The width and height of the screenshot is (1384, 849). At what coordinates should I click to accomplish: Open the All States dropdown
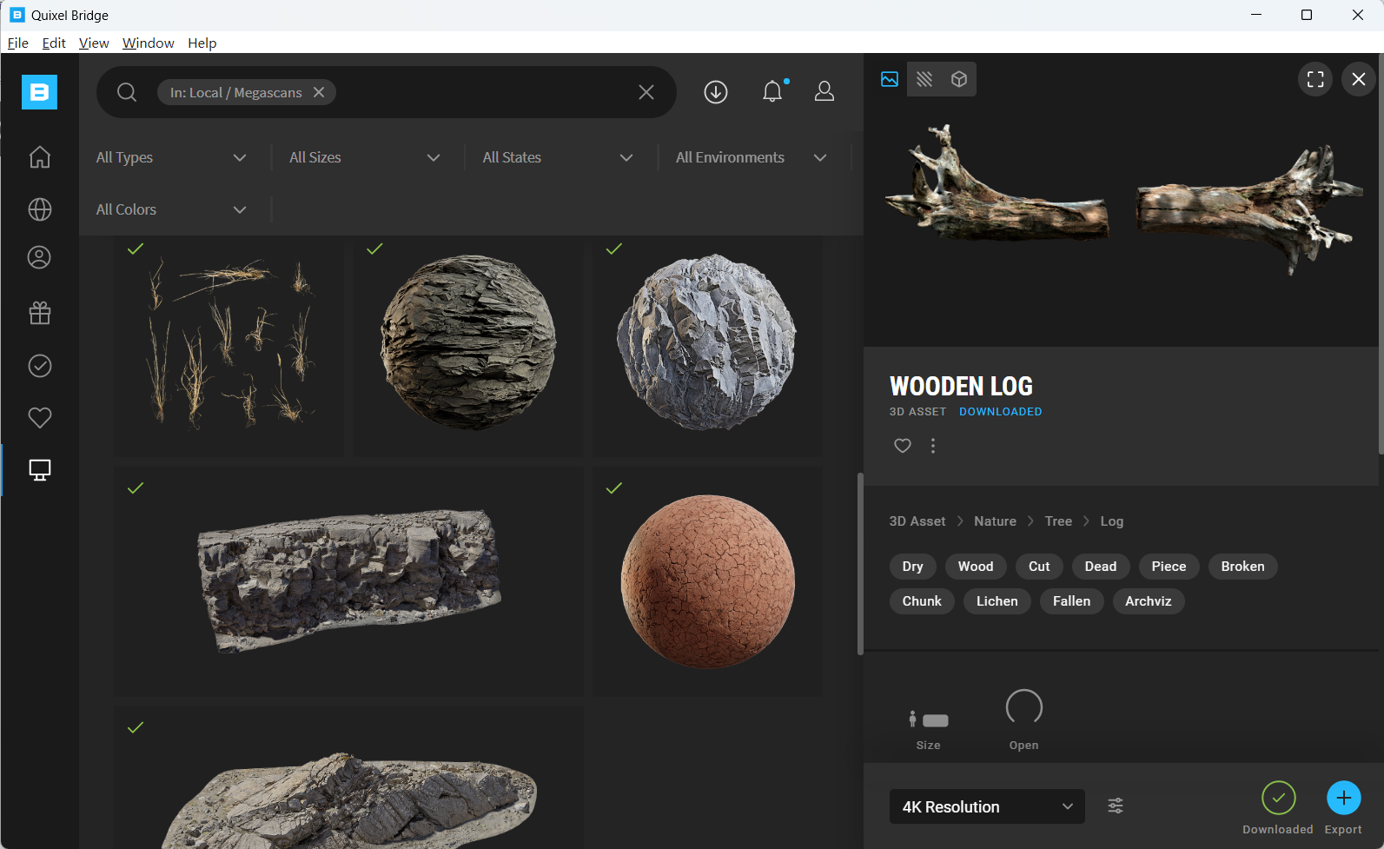558,157
